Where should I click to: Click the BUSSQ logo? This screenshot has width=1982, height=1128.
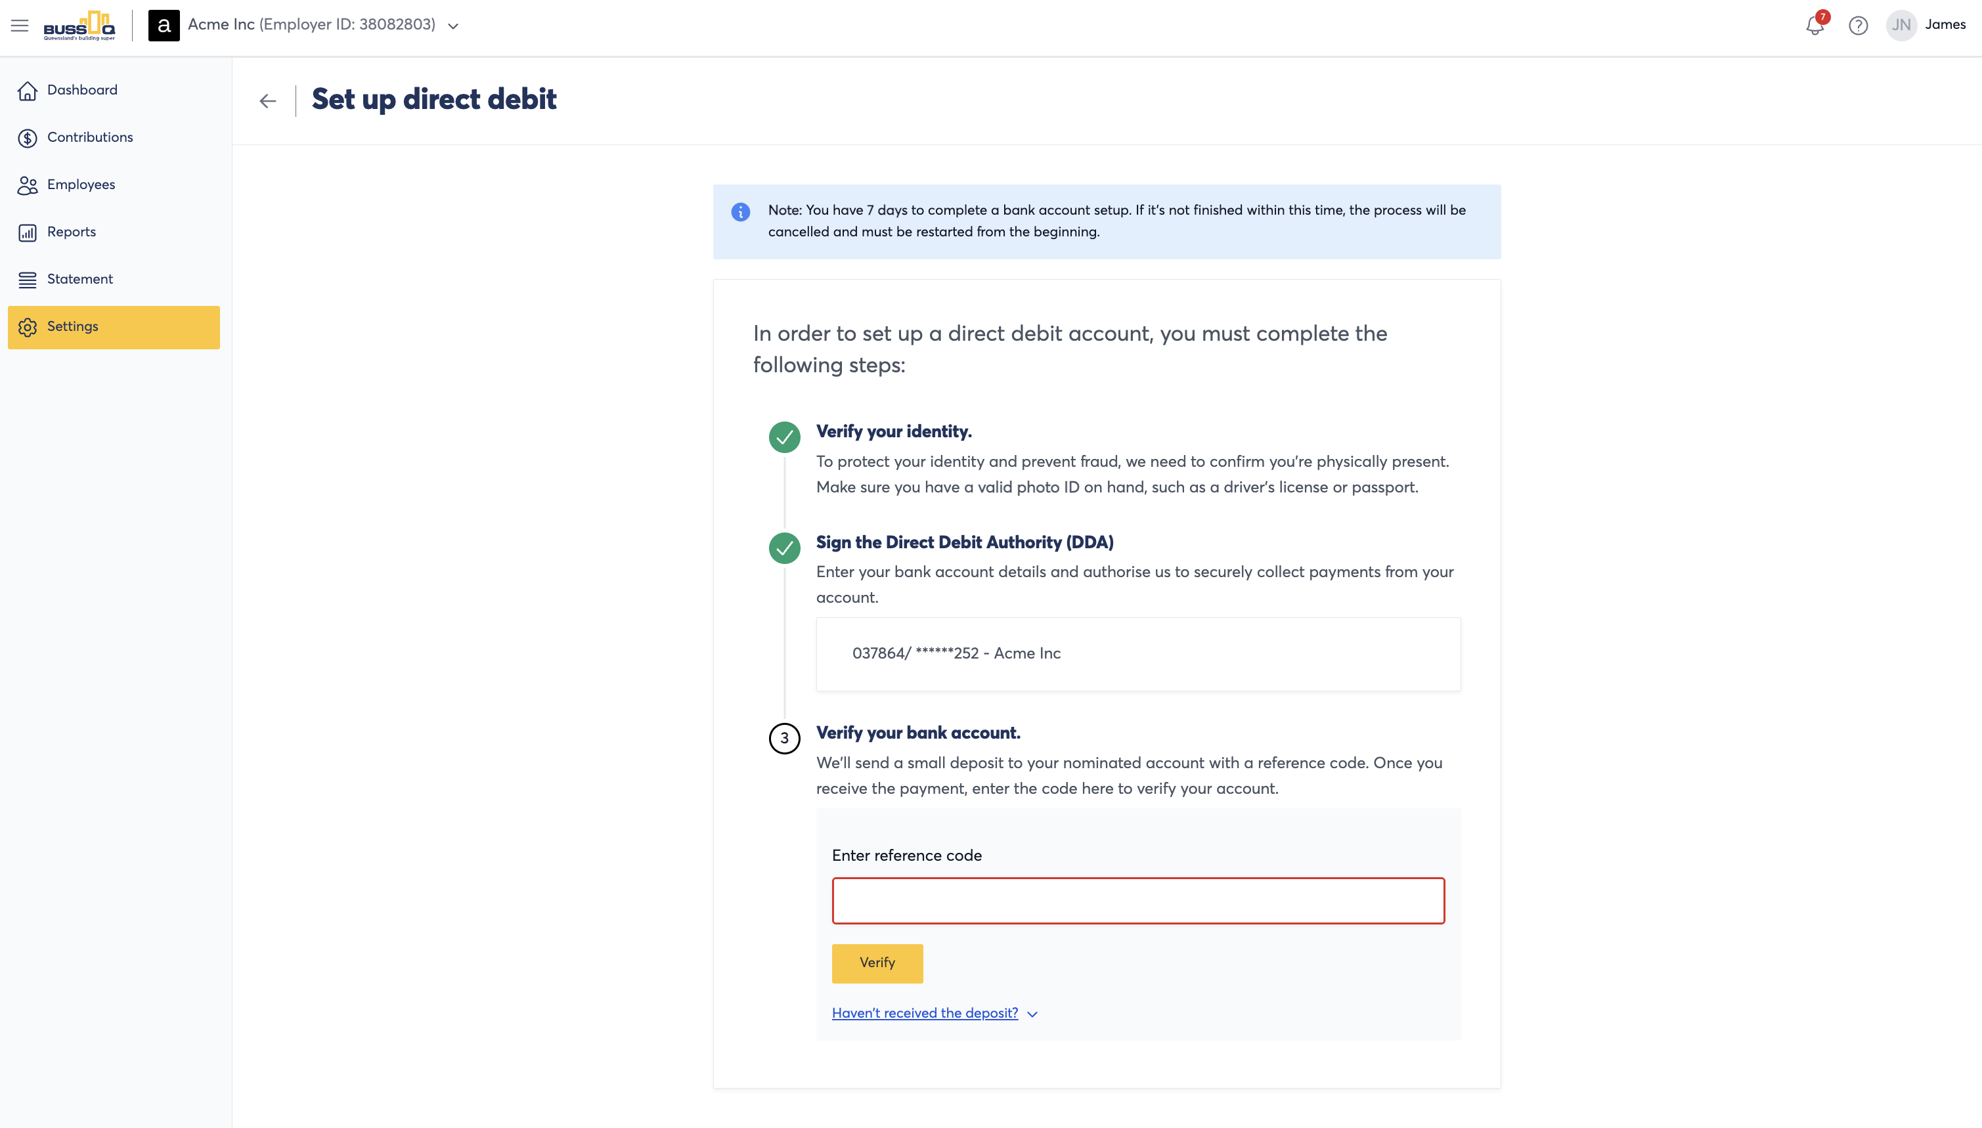[79, 26]
